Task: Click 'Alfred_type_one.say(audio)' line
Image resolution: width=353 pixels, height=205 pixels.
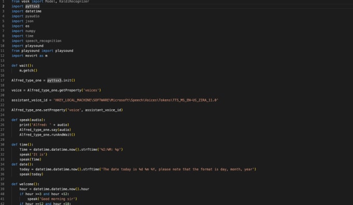Action: point(45,130)
